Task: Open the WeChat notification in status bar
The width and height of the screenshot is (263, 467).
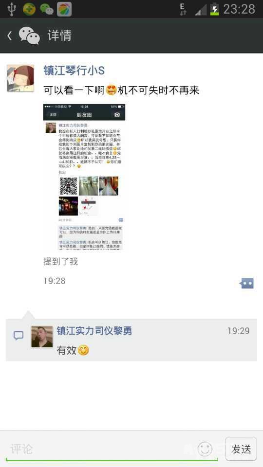Action: point(47,9)
